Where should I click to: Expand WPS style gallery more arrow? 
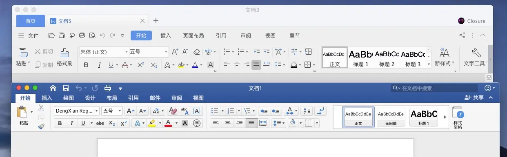(428, 64)
